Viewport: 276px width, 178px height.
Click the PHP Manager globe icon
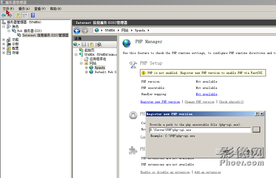pos(127,43)
